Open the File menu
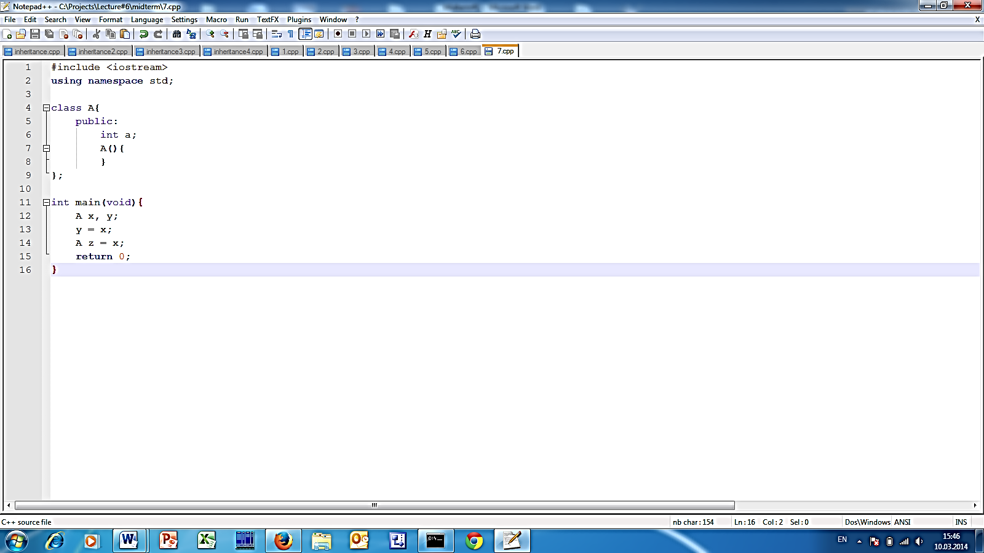 pos(10,20)
